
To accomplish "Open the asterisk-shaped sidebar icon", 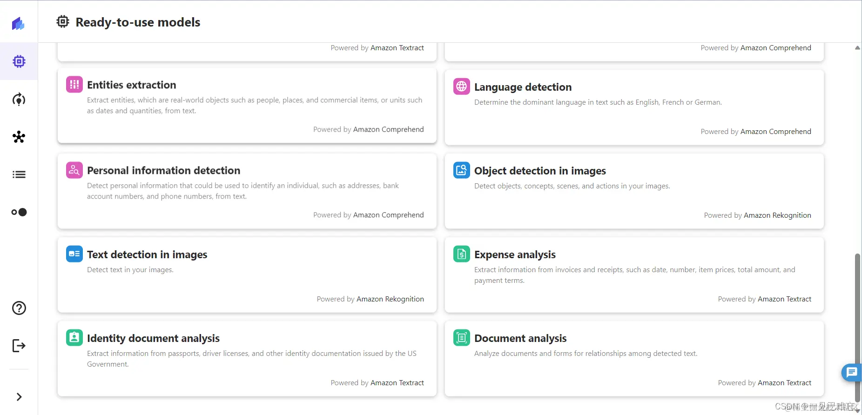I will (19, 137).
